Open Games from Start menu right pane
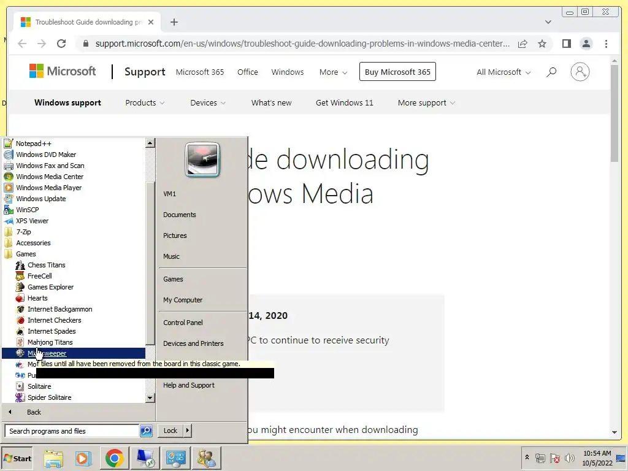This screenshot has width=628, height=471. pyautogui.click(x=173, y=279)
